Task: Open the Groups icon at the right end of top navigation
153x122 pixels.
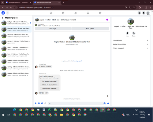Action: (x=100, y=13)
